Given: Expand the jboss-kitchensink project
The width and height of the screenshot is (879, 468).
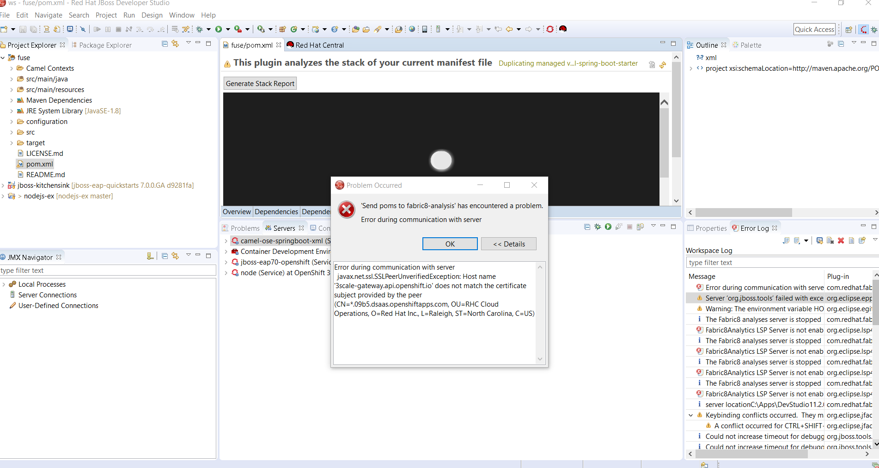Looking at the screenshot, I should [x=3, y=185].
